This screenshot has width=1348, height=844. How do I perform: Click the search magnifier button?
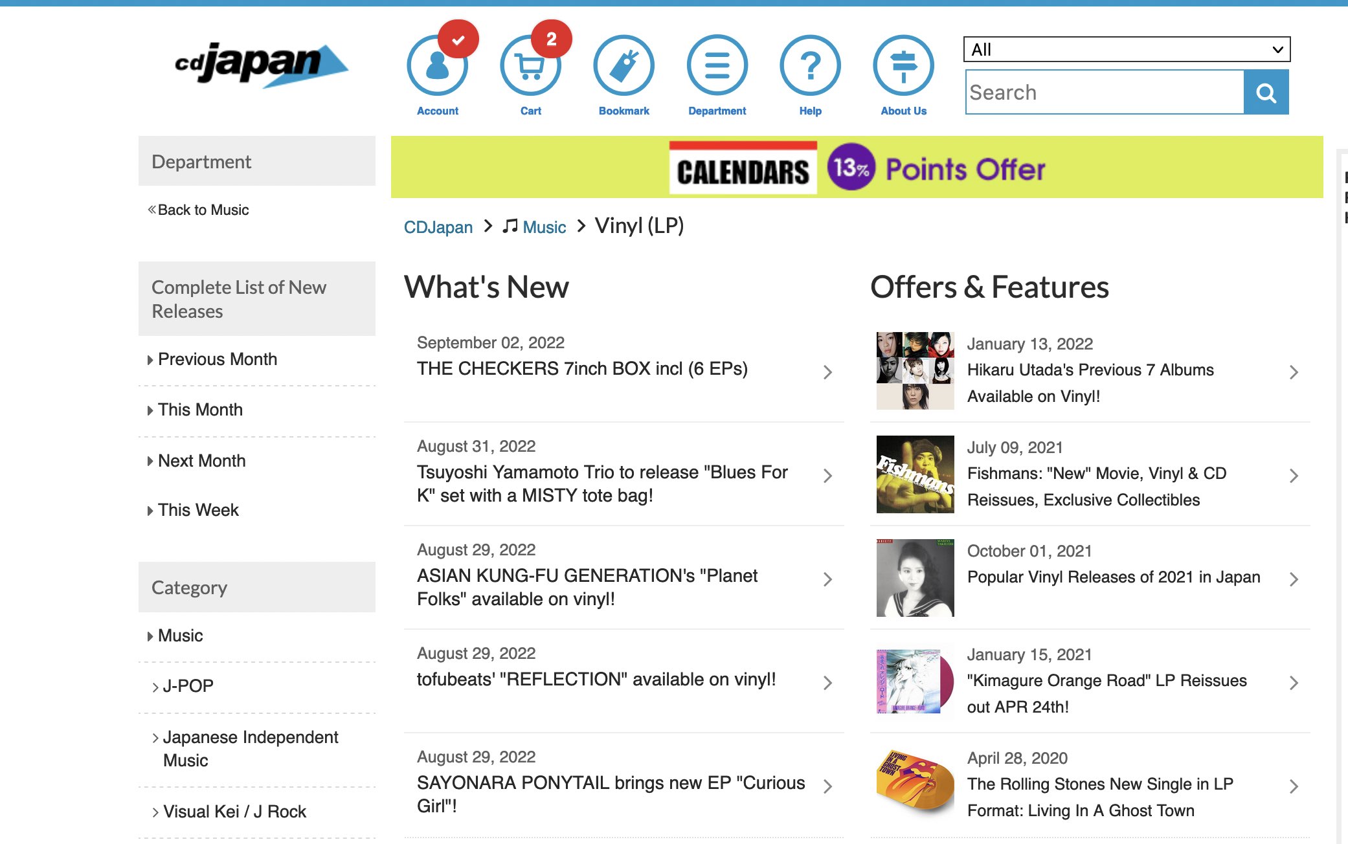(1266, 93)
